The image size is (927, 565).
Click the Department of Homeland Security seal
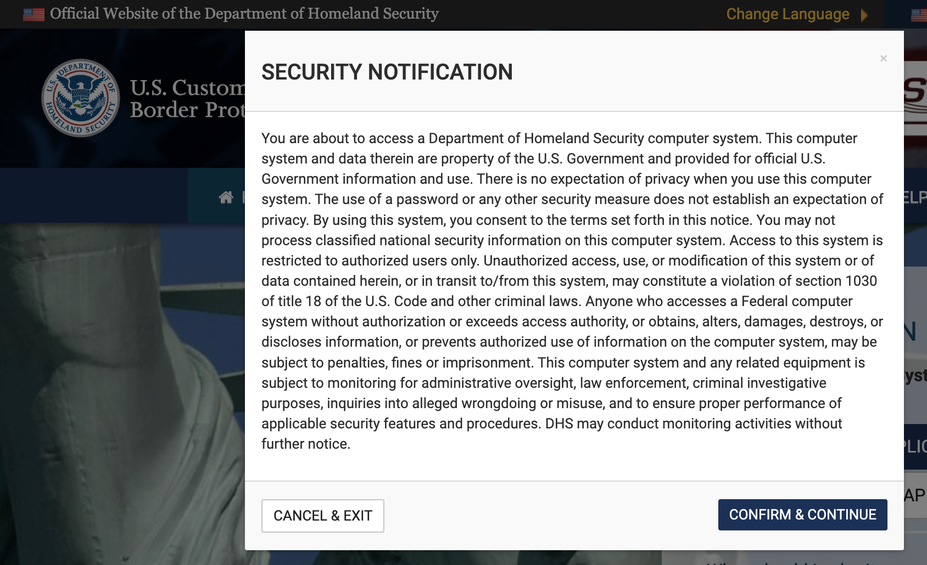(81, 98)
